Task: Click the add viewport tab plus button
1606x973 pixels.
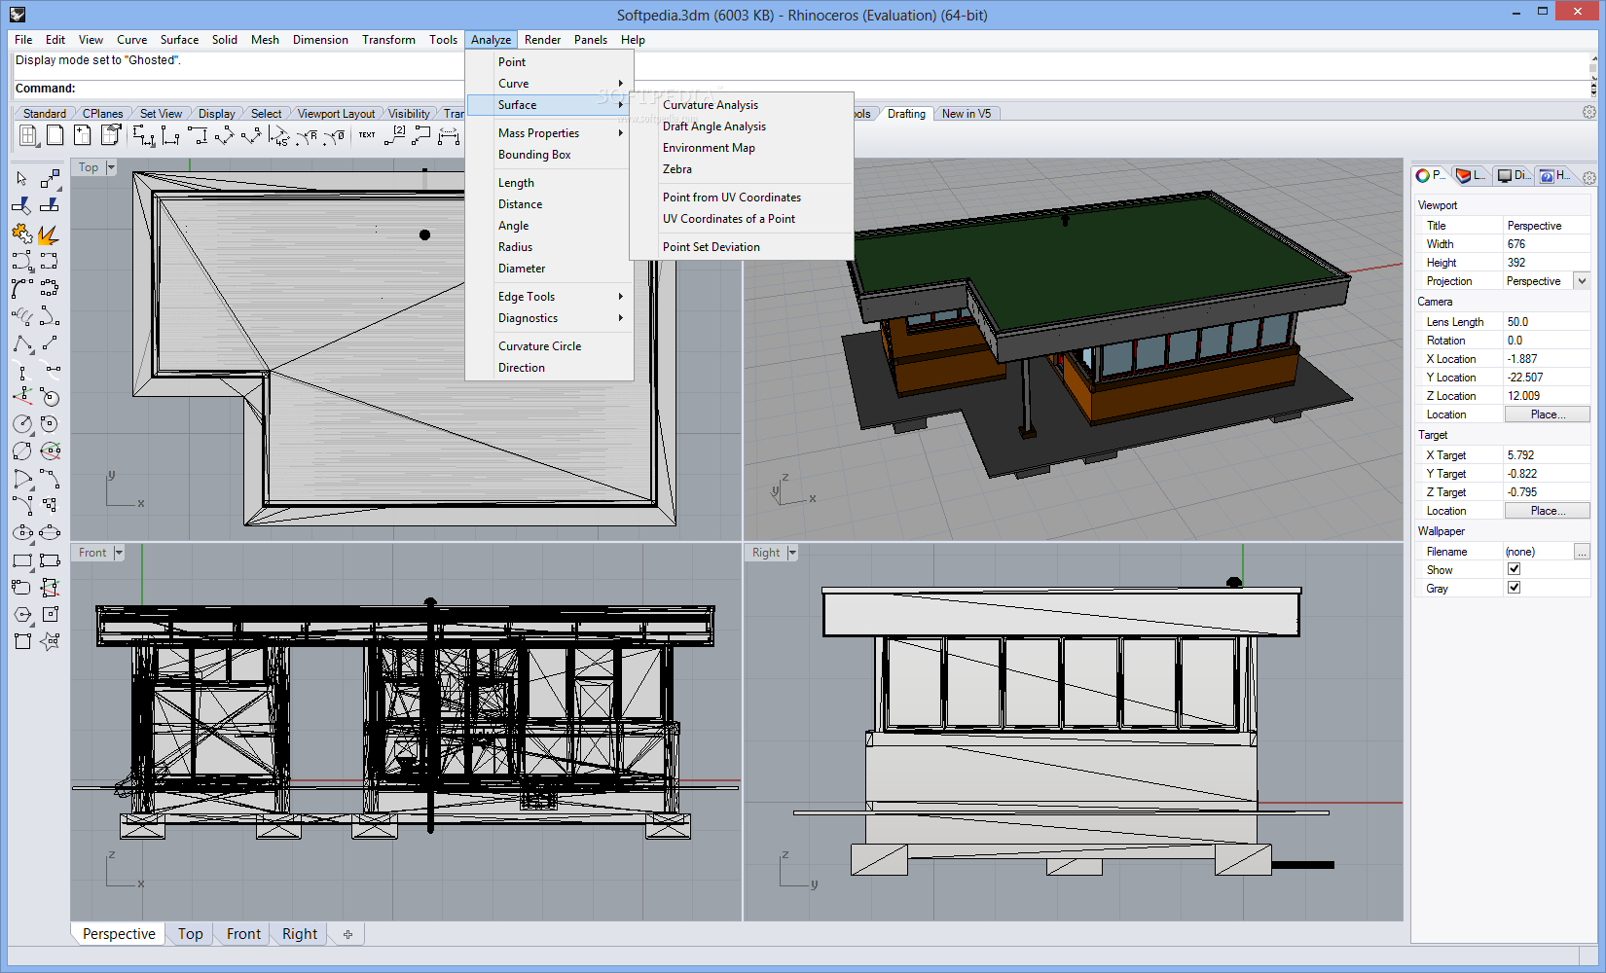Action: click(347, 934)
